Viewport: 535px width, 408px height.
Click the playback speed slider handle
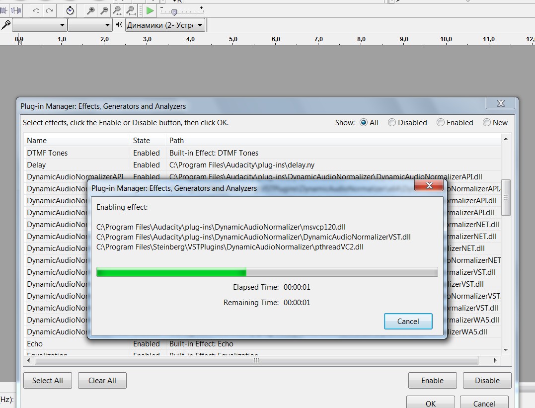[x=174, y=12]
